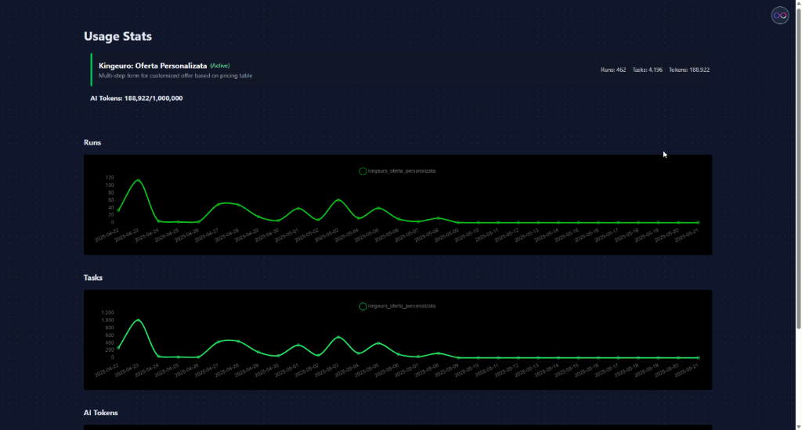Click the Tasks: 4,196 stat
802x430 pixels.
tap(648, 70)
